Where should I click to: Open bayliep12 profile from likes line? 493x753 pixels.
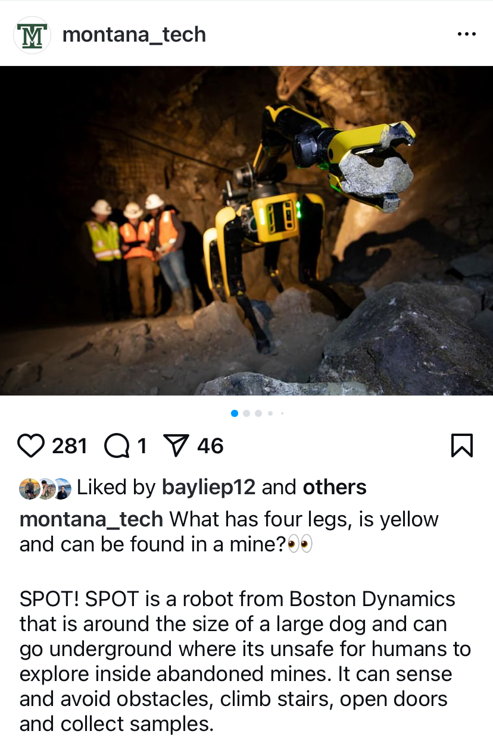208,488
